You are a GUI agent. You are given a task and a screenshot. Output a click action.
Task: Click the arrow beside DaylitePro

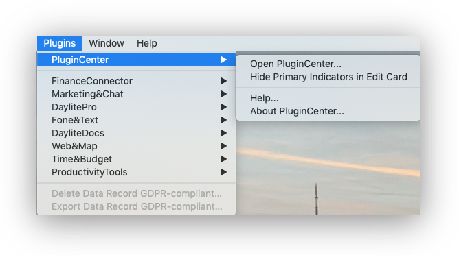[x=224, y=107]
